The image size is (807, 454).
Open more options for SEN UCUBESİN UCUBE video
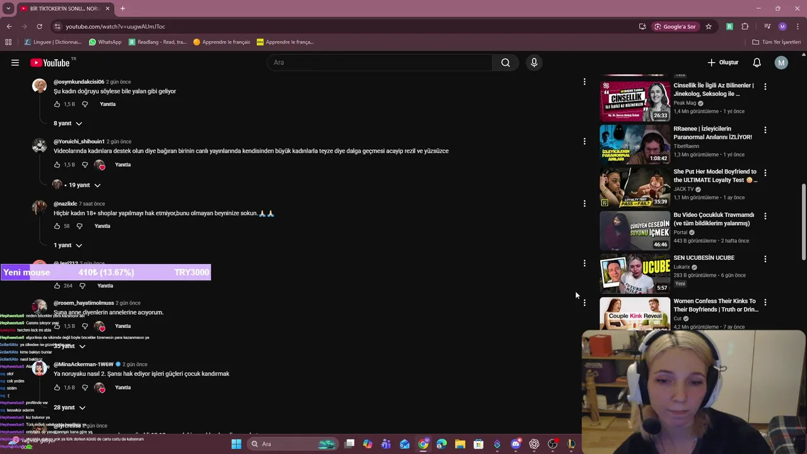(765, 259)
